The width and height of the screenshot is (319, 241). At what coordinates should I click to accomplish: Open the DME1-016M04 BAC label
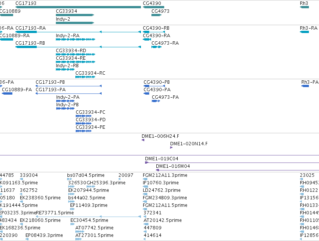173,166
